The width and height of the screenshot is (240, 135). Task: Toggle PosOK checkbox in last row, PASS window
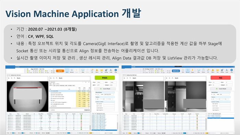67,129
